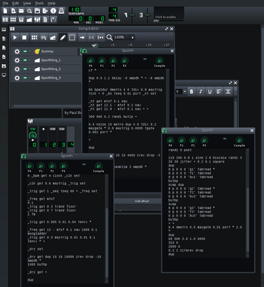This screenshot has height=287, width=264.
Task: Open My Presets sidebar icon
Action: point(4,57)
